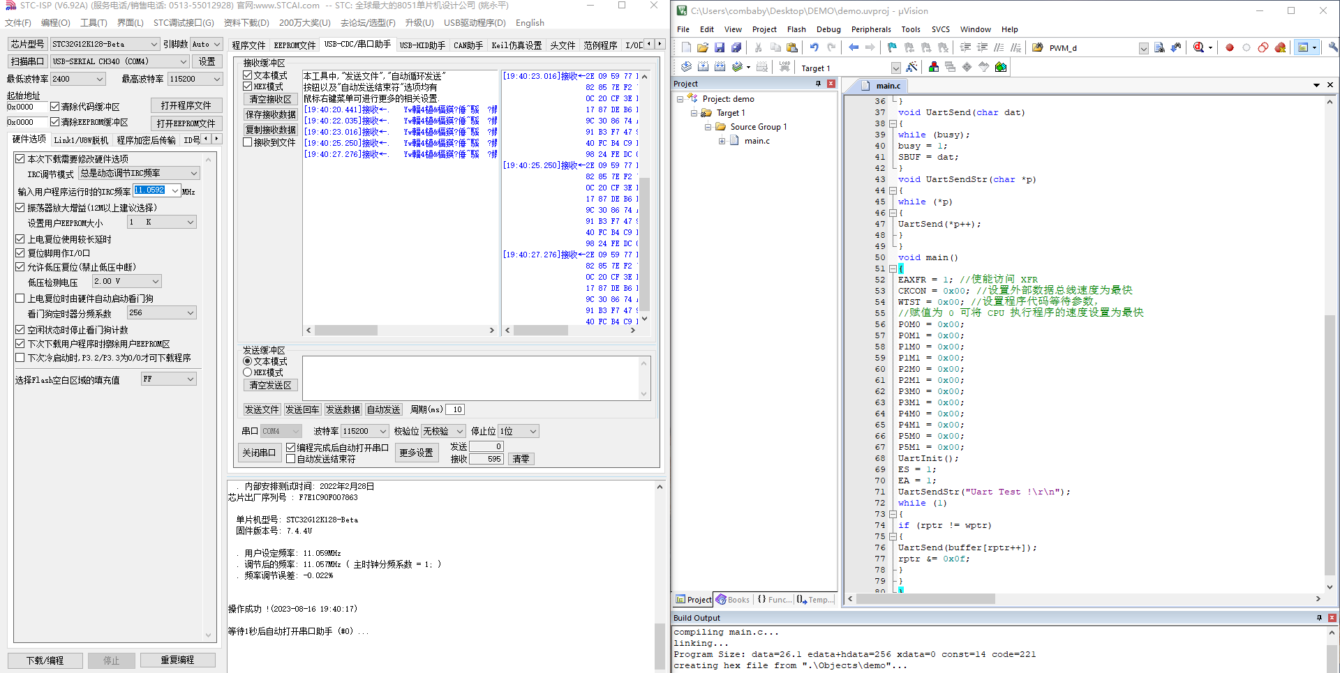The image size is (1340, 673).
Task: Click Manage Run-Time Environment diamond icon
Action: tap(967, 67)
